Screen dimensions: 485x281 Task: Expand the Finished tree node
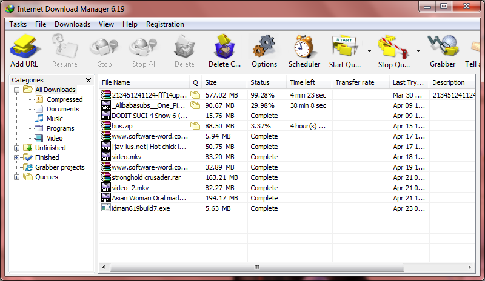pyautogui.click(x=17, y=157)
